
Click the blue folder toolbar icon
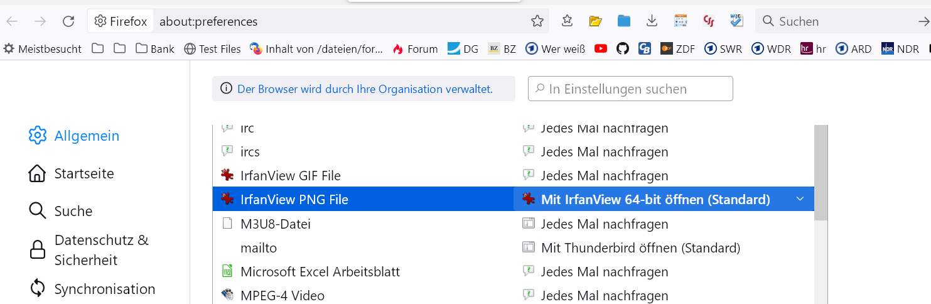click(x=623, y=21)
